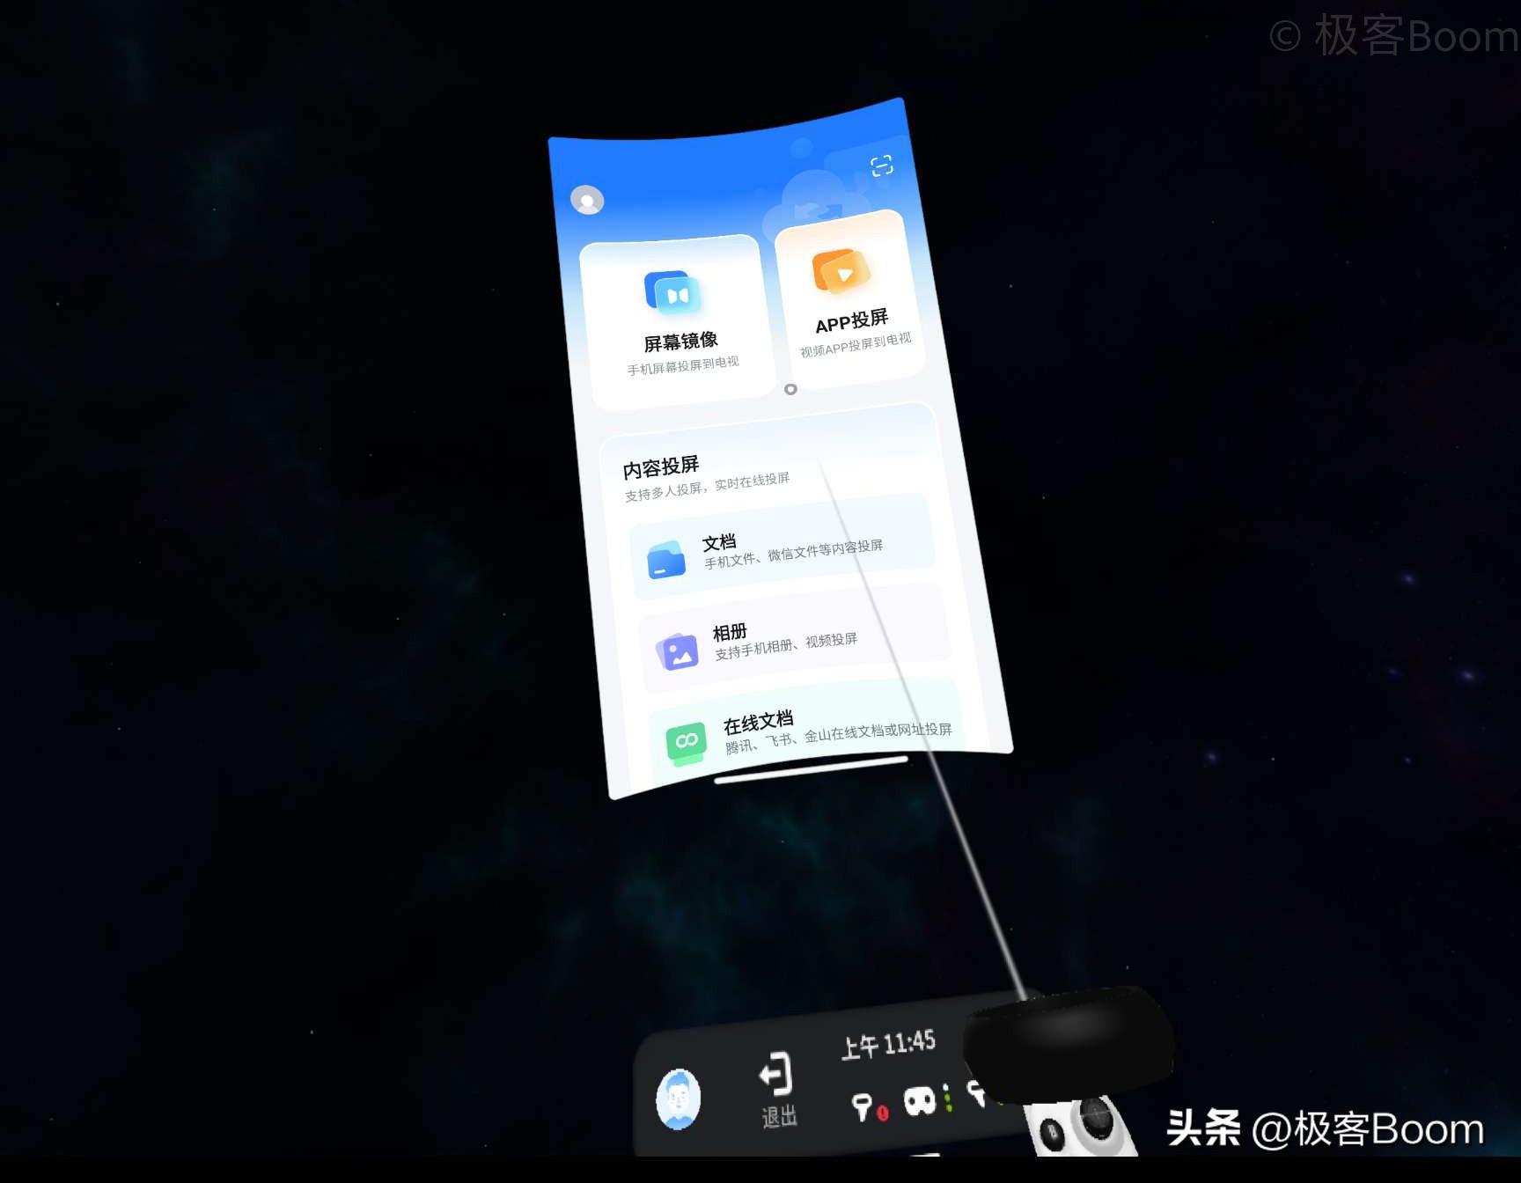Click the white home indicator bar

(811, 769)
